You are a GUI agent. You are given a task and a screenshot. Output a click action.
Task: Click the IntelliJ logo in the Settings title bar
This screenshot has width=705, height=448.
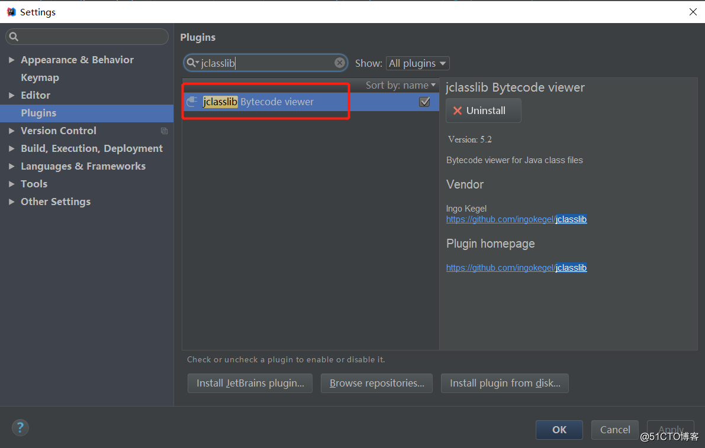click(x=11, y=12)
